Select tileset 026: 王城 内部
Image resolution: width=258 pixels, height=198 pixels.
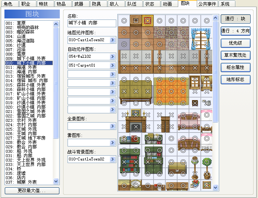point(29,134)
